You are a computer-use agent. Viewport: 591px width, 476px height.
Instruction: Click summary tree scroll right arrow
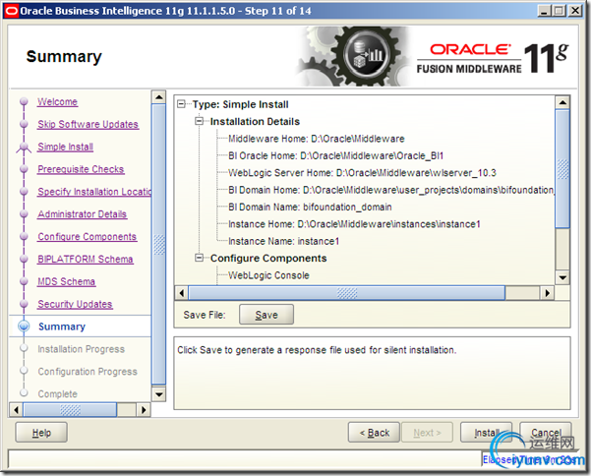[x=548, y=293]
